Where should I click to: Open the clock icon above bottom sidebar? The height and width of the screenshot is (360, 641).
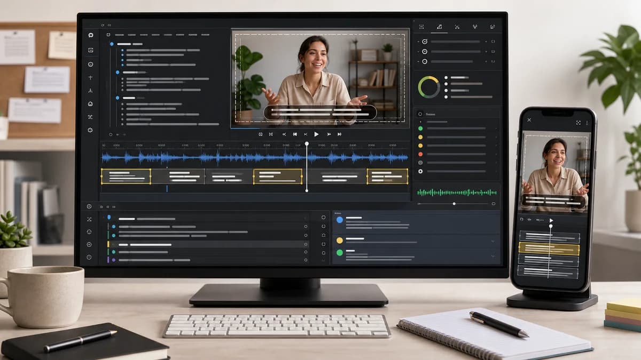click(89, 206)
